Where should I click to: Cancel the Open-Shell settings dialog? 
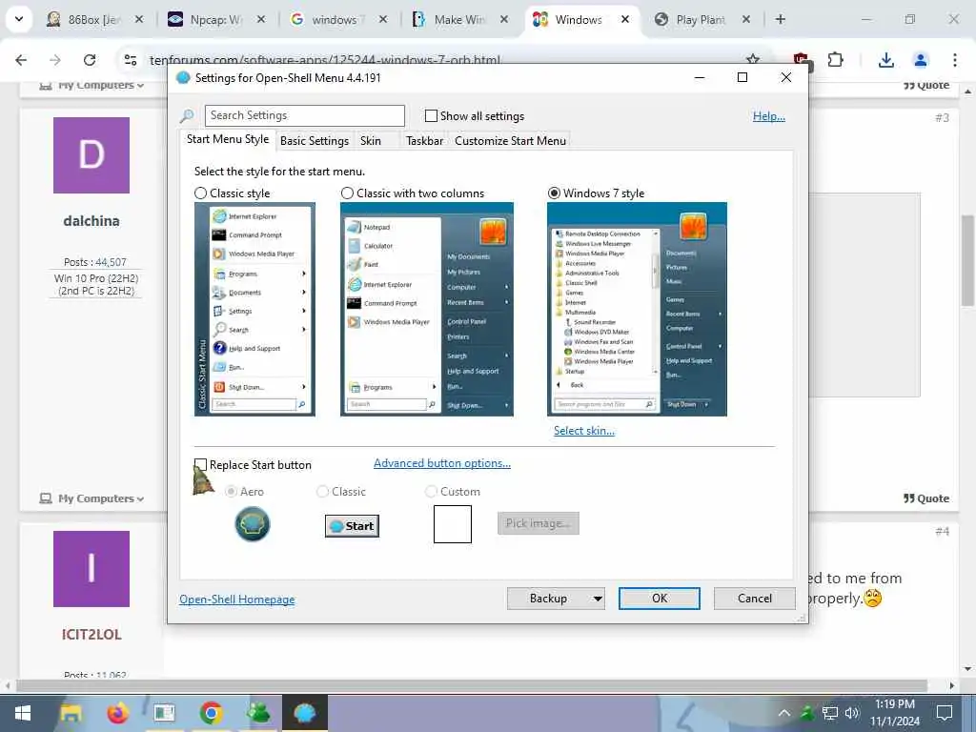coord(755,599)
